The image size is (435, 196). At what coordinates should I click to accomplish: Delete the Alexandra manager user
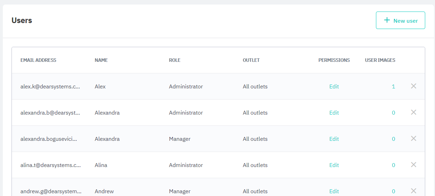413,138
